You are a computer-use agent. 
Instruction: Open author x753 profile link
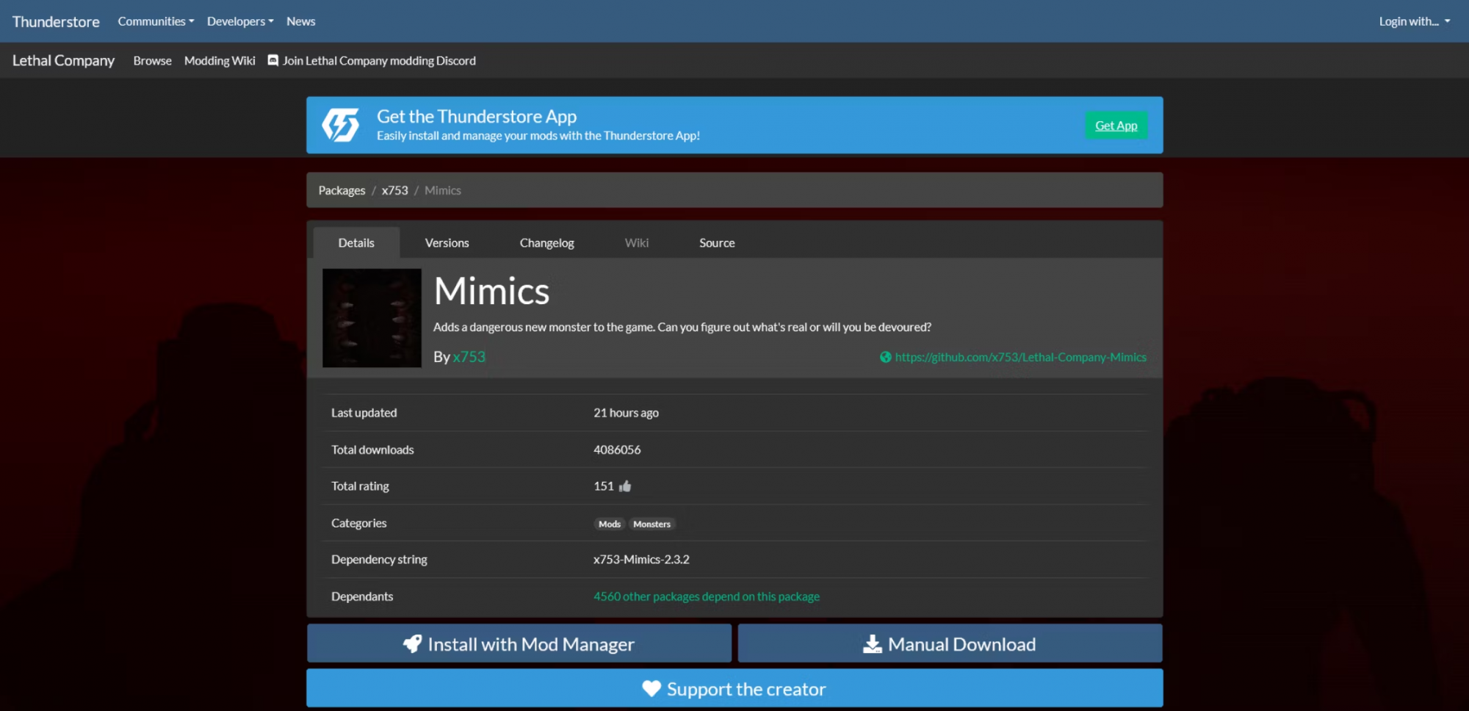pyautogui.click(x=469, y=357)
